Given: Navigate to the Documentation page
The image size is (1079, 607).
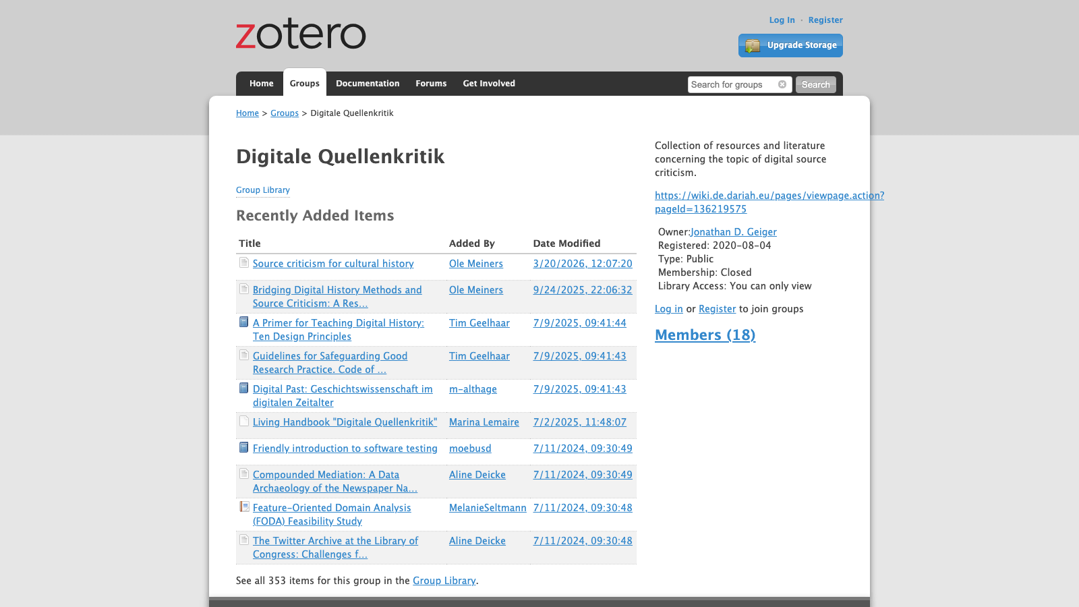Looking at the screenshot, I should coord(368,83).
